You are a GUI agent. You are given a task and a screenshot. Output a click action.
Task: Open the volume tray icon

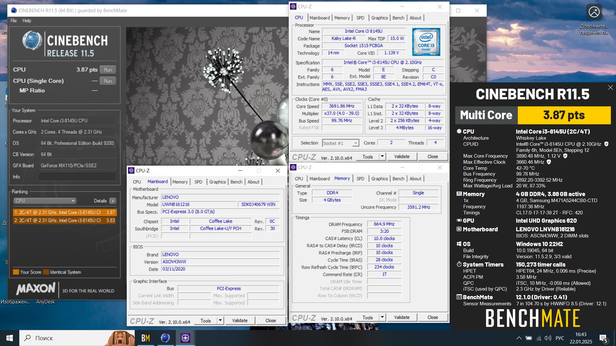(548, 338)
